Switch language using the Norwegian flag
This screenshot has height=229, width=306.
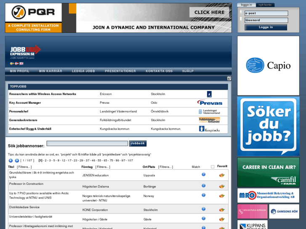click(17, 63)
